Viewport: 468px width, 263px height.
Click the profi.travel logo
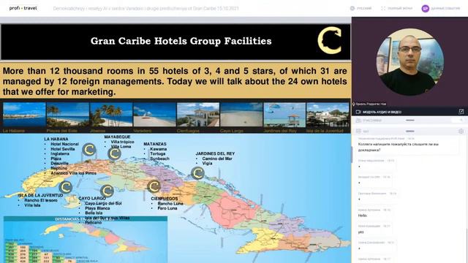click(x=23, y=8)
